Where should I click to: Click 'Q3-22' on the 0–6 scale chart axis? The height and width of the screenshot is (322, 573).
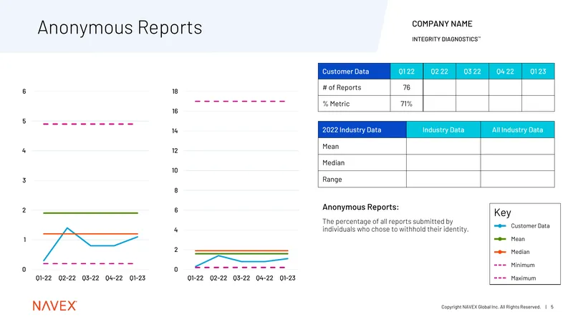point(91,278)
